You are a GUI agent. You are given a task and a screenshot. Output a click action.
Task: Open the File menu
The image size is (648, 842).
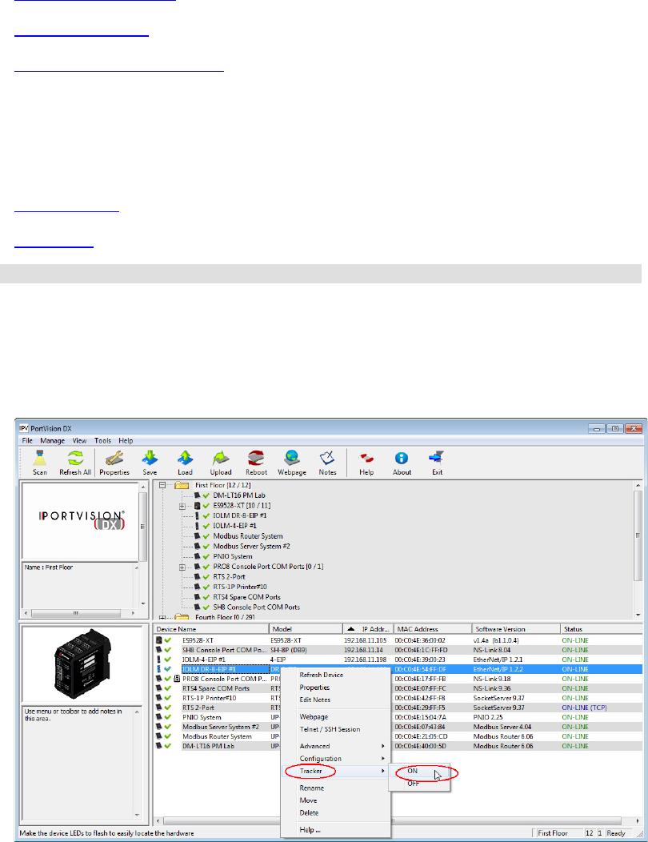click(x=27, y=440)
